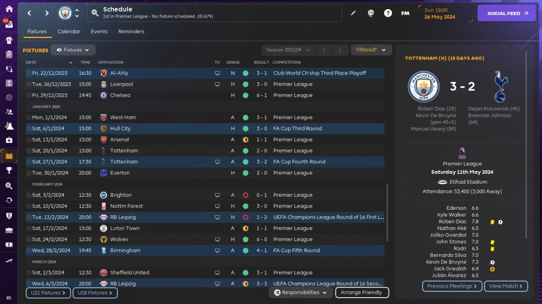Screen dimensions: 542x304
Task: Open the Competitions trophy icon in sidebar
Action: (9, 171)
